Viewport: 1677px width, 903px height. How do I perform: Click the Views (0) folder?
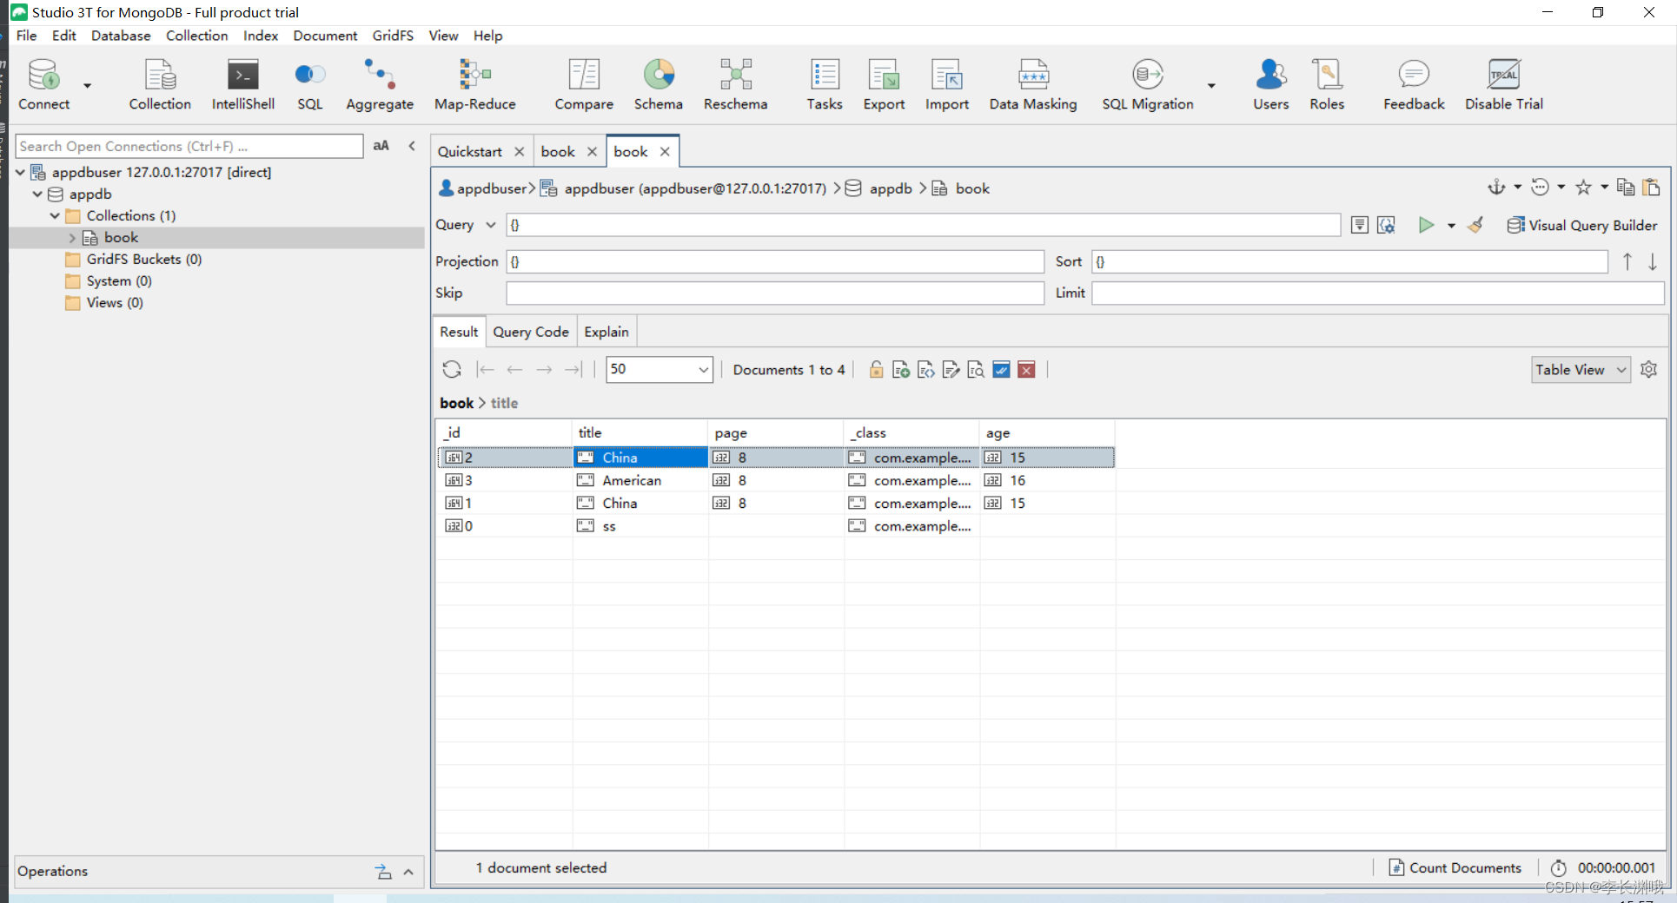pyautogui.click(x=115, y=302)
